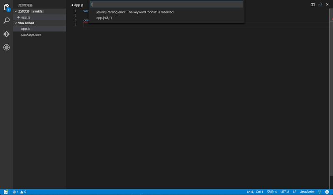Change language mode JavaScript
Image resolution: width=333 pixels, height=195 pixels.
coord(307,192)
